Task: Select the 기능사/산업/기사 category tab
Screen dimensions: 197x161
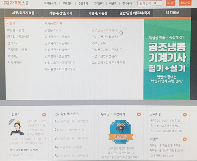Action: pyautogui.click(x=61, y=13)
